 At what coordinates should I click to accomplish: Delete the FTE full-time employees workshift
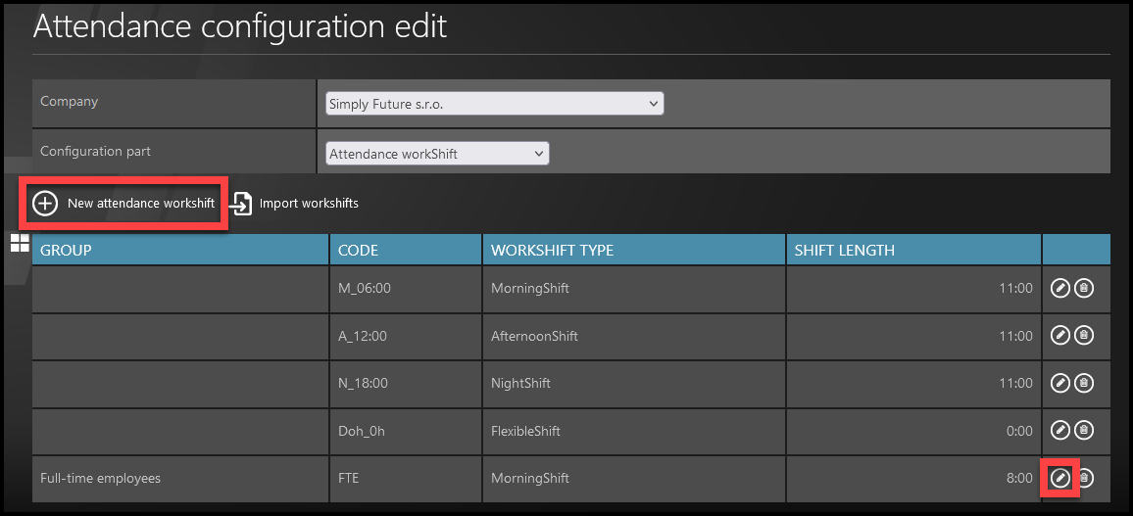coord(1083,478)
